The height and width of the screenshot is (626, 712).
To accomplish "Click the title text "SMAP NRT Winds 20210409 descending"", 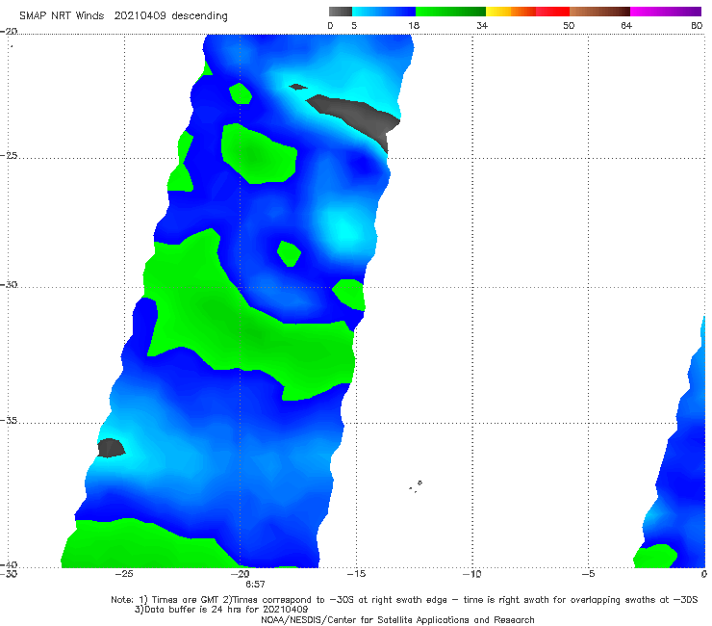I will 123,16.
